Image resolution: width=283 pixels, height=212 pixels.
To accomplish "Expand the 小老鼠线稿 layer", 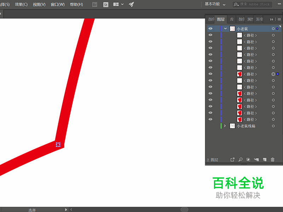I will [225, 126].
